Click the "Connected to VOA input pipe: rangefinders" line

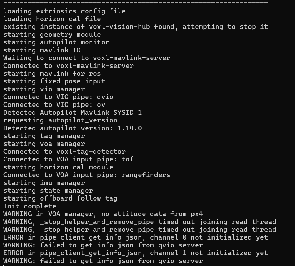tap(87, 175)
